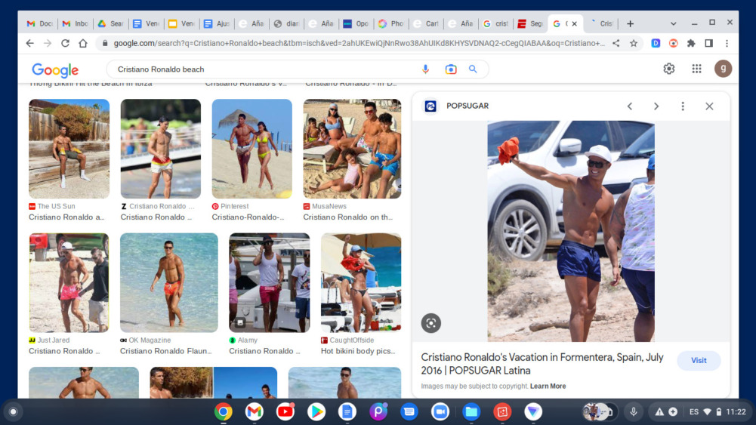Open the MusaNews image result
The width and height of the screenshot is (756, 425).
pyautogui.click(x=352, y=149)
